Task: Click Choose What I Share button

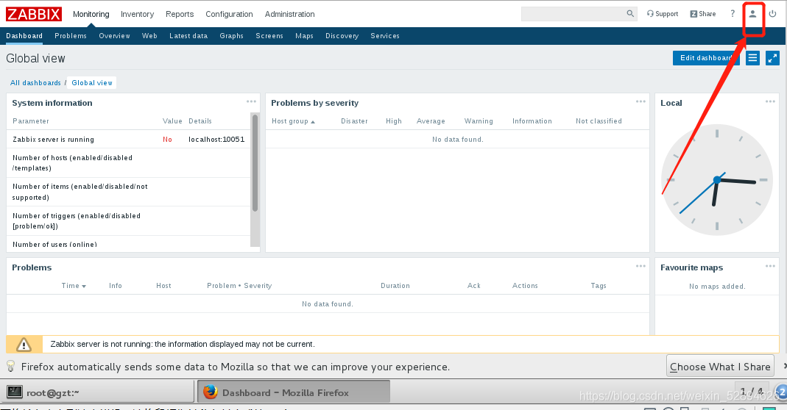Action: point(720,367)
